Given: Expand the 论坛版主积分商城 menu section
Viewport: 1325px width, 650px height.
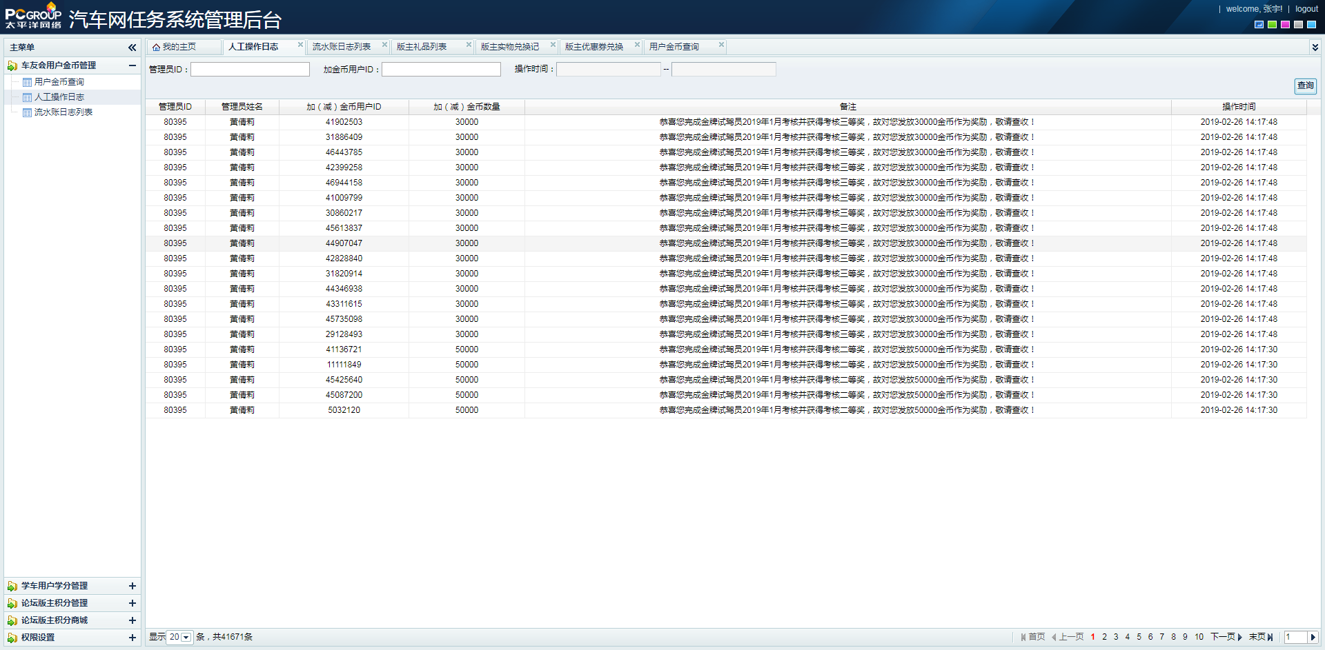Looking at the screenshot, I should pyautogui.click(x=132, y=620).
